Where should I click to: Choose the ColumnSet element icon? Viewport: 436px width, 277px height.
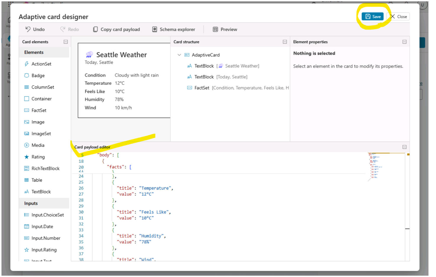27,87
